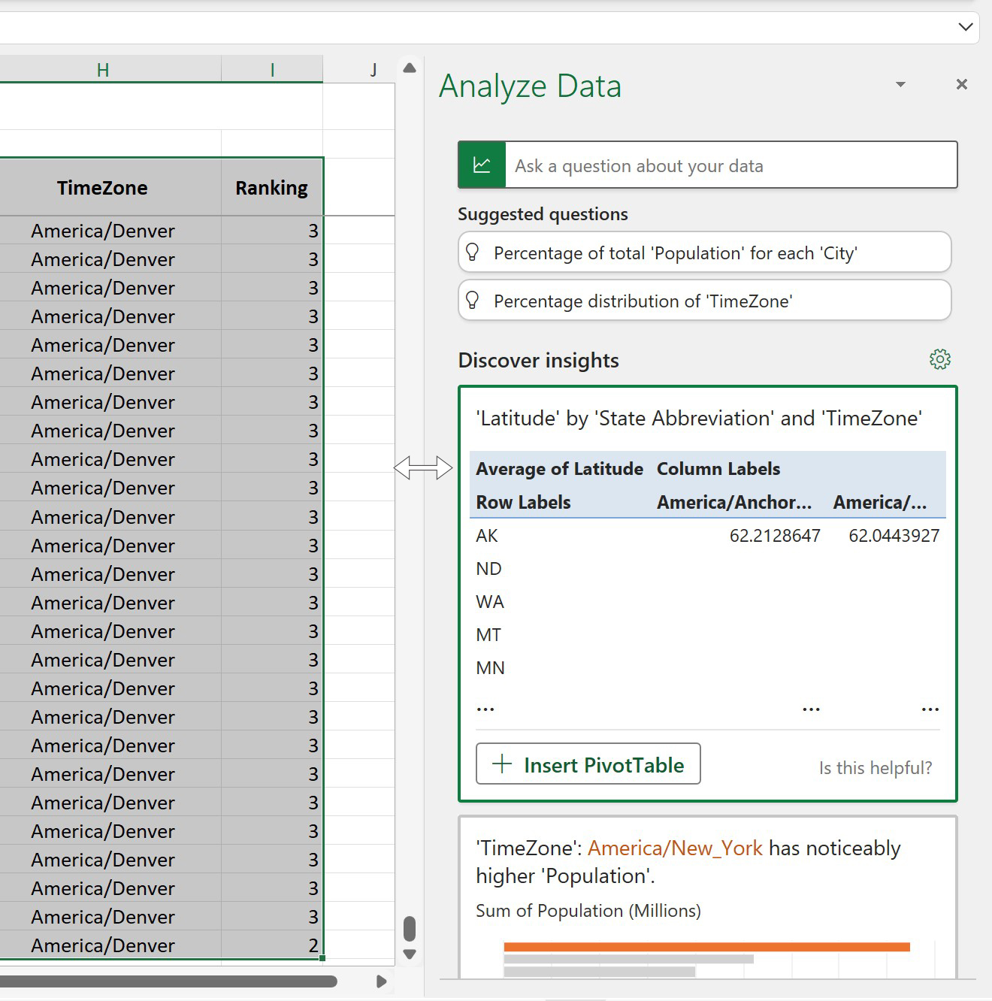Click the down arrow on the vertical scrollbar

[x=410, y=953]
